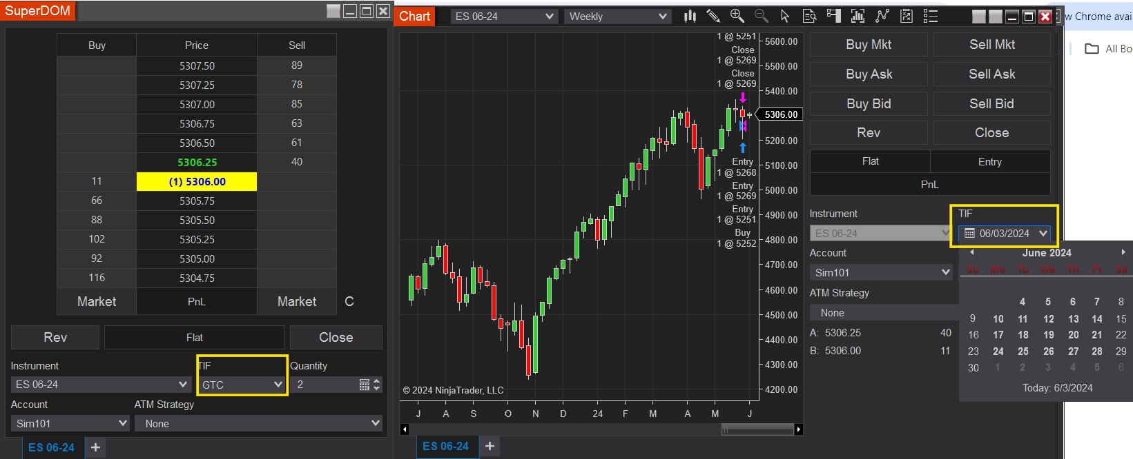Click Rev button in Chart Trader
Image resolution: width=1133 pixels, height=459 pixels.
pos(869,132)
